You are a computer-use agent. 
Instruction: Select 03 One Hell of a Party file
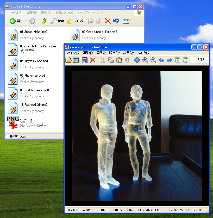(x=33, y=49)
